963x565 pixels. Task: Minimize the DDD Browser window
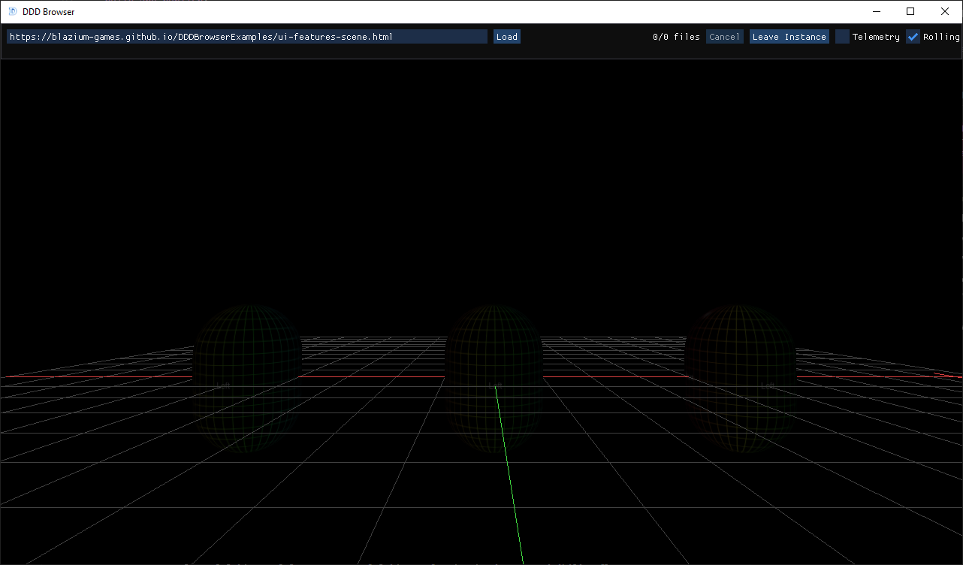(x=876, y=11)
